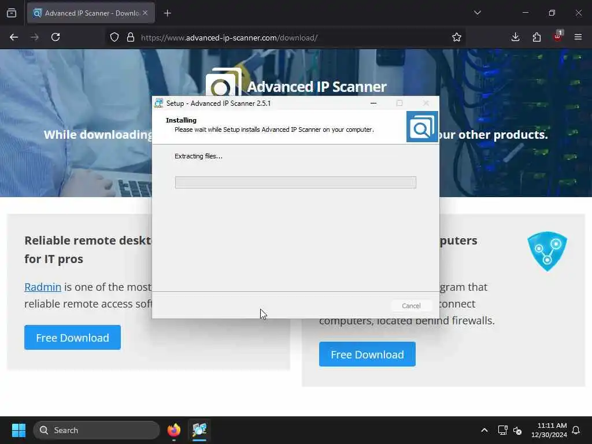Open the Radmin link
Image resolution: width=592 pixels, height=444 pixels.
pyautogui.click(x=43, y=287)
